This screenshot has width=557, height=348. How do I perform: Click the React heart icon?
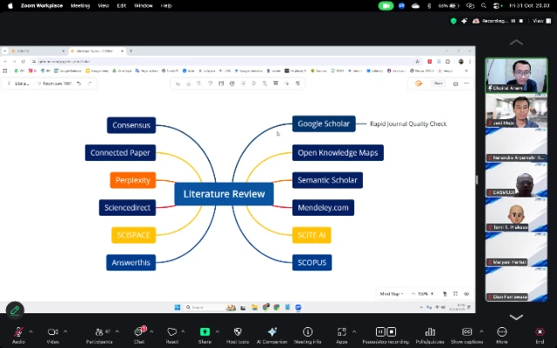click(171, 332)
